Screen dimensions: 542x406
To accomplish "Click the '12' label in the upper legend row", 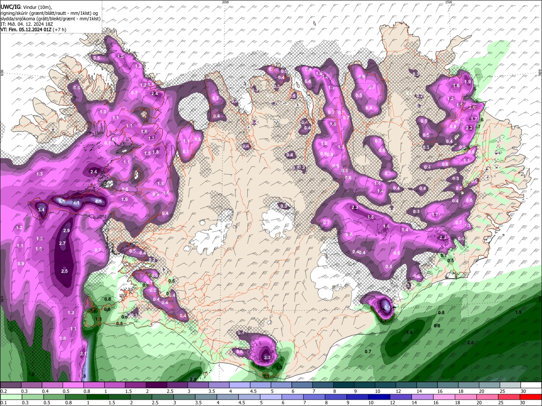I will (x=398, y=391).
